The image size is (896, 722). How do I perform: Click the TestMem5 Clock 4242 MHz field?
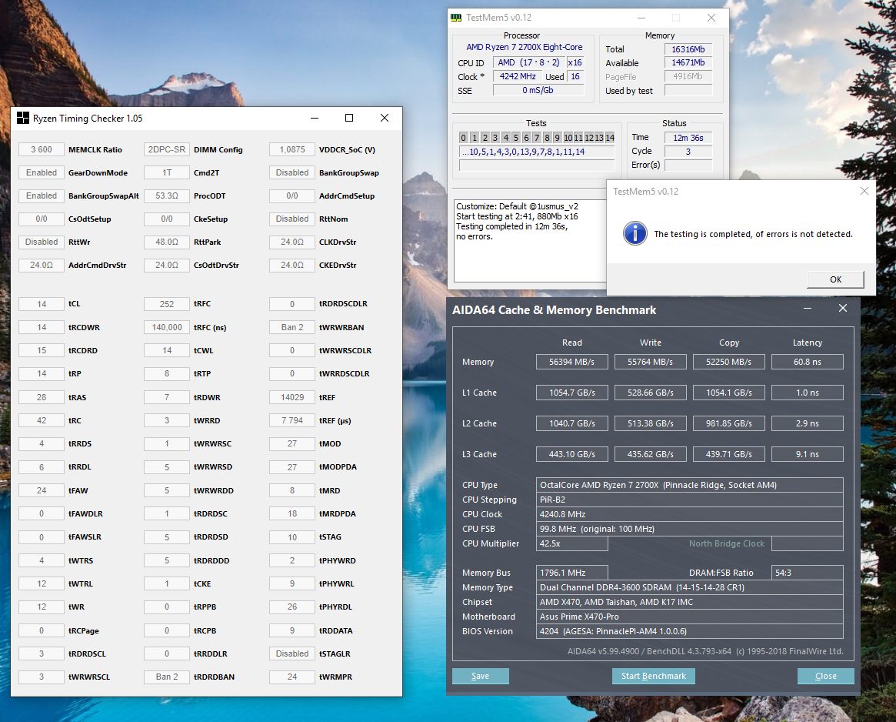tap(517, 77)
